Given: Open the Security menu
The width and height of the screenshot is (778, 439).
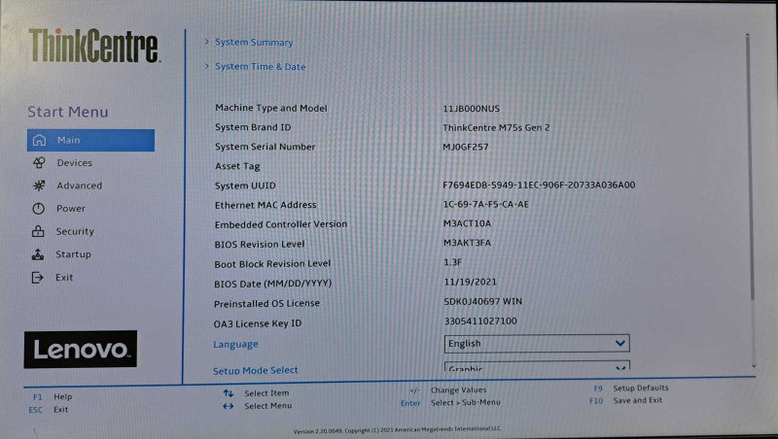Looking at the screenshot, I should click(x=75, y=231).
